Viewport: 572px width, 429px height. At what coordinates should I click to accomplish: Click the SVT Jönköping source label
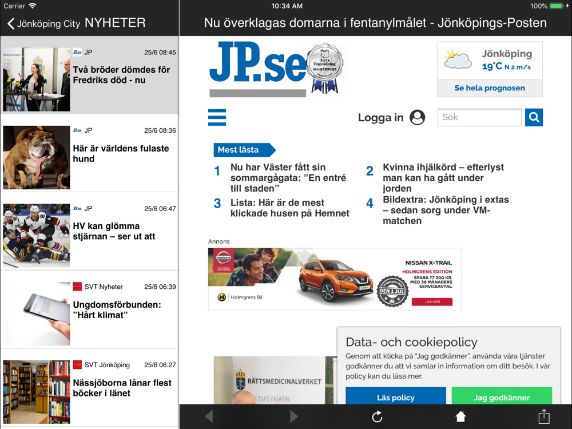tap(107, 365)
